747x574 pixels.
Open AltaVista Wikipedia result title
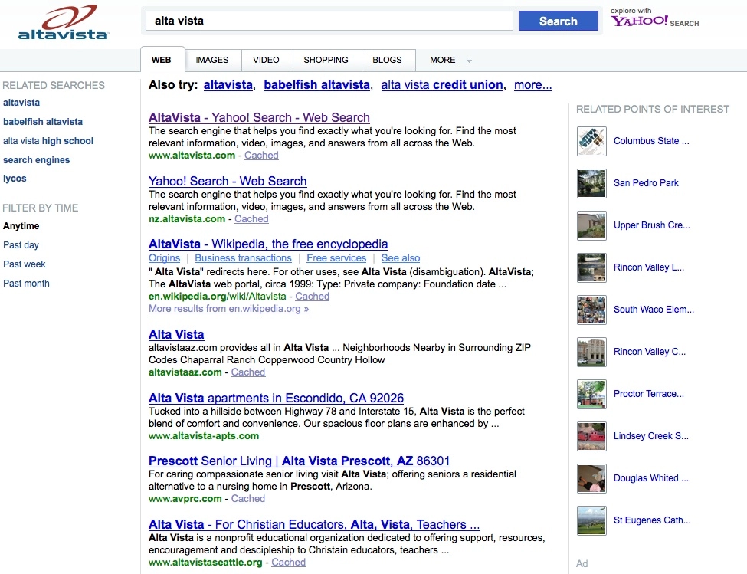(268, 244)
